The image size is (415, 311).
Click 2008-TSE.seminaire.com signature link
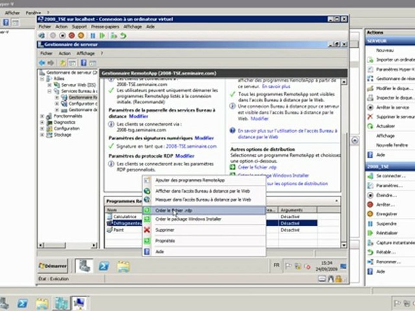[191, 146]
